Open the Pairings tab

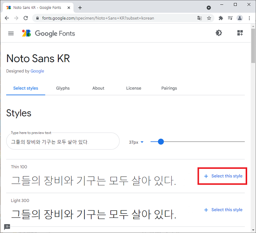169,88
